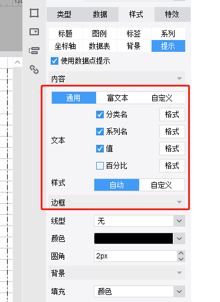Uncheck the 分类名 checkbox

[x=100, y=114]
